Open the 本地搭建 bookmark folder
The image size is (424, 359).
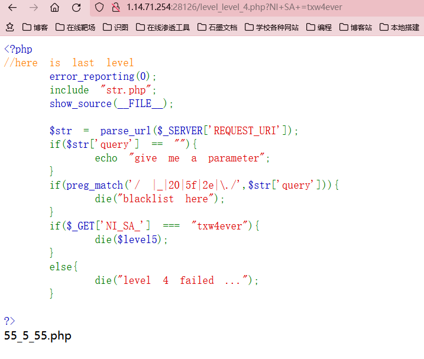[x=399, y=27]
